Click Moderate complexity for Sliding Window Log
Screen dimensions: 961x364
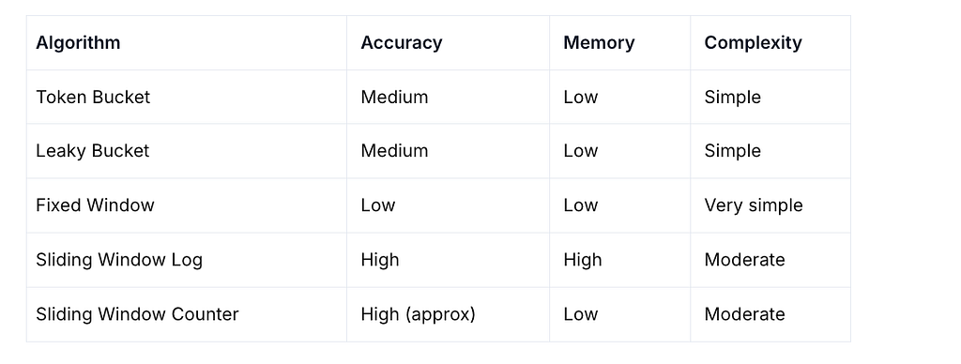(744, 259)
